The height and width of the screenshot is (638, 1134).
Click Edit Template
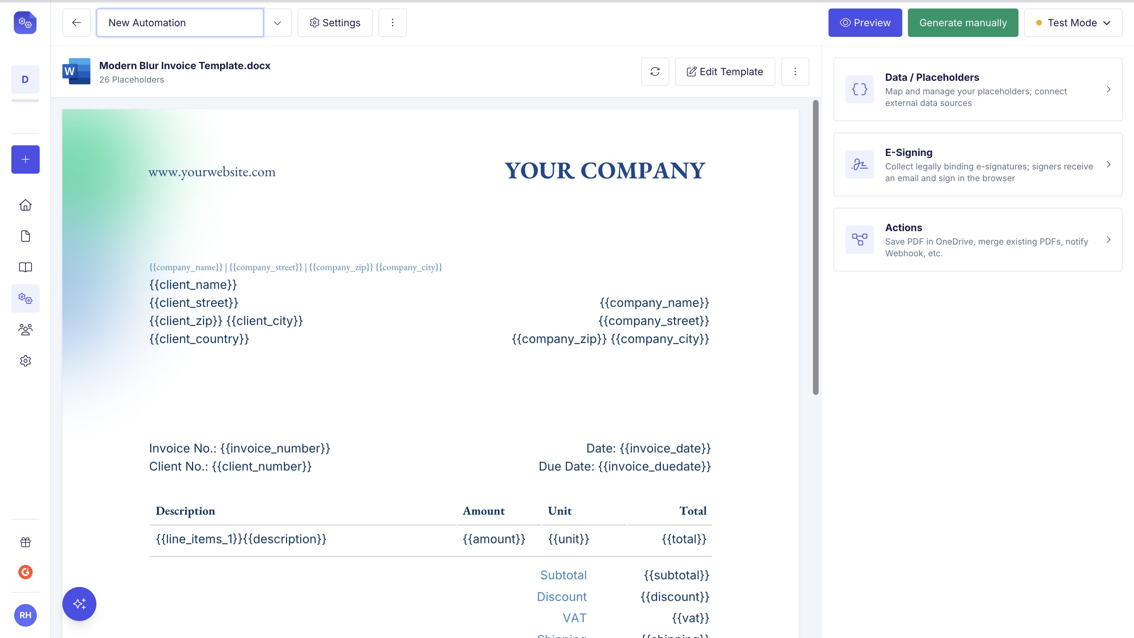(725, 71)
